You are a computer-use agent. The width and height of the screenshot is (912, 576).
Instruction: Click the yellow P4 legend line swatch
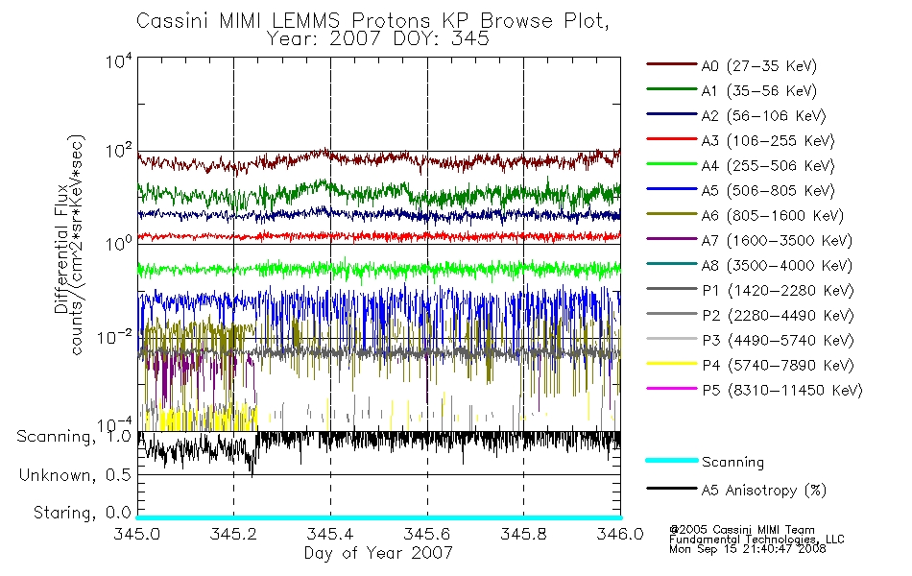[672, 363]
